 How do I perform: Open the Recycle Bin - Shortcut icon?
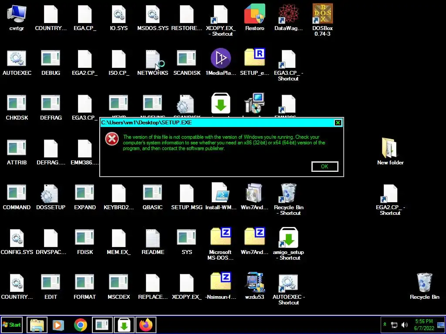288,199
